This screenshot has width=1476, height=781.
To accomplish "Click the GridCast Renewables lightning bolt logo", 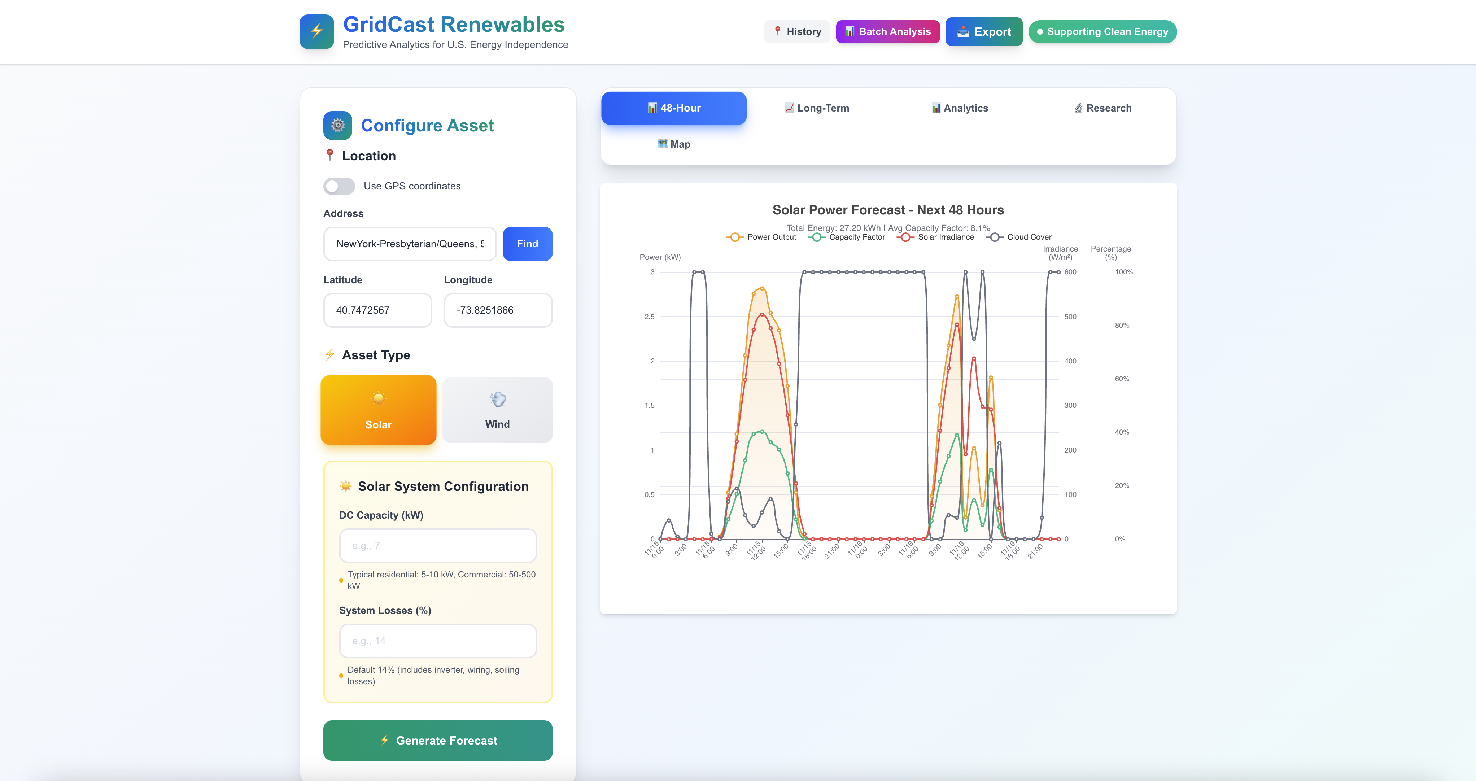I will tap(316, 31).
